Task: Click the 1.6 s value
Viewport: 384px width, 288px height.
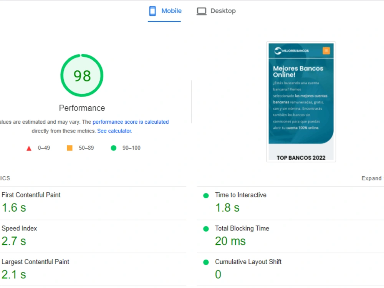Action: [14, 208]
